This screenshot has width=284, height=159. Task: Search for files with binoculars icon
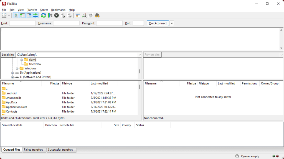pos(97,16)
